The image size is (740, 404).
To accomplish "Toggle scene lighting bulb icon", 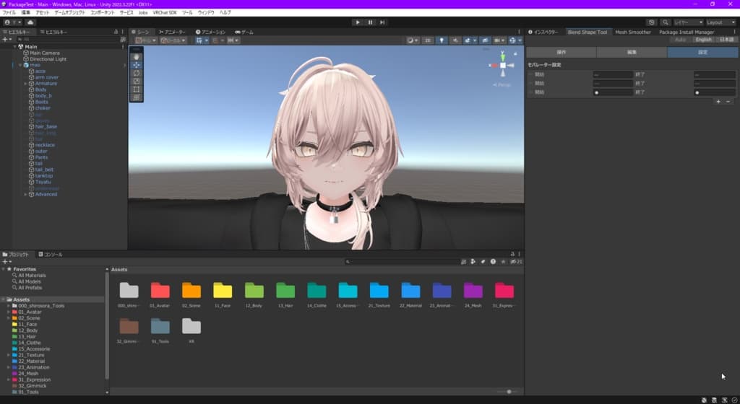I will tap(442, 40).
